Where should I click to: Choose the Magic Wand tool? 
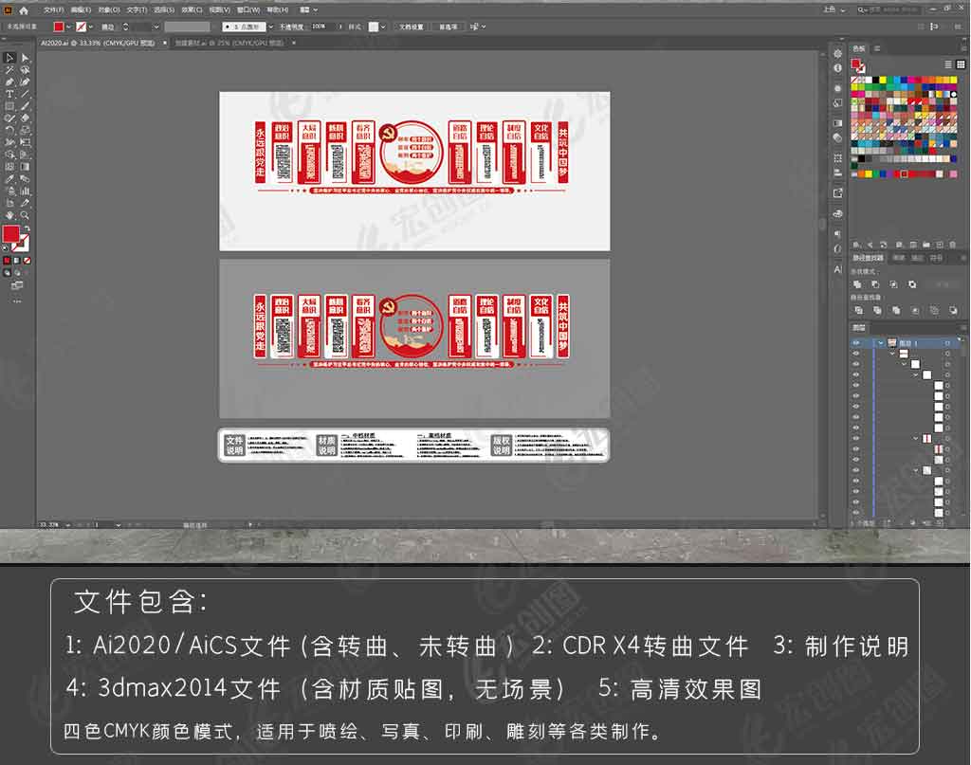[x=9, y=70]
